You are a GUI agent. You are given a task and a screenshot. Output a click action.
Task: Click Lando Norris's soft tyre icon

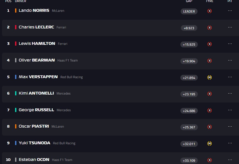[210, 11]
